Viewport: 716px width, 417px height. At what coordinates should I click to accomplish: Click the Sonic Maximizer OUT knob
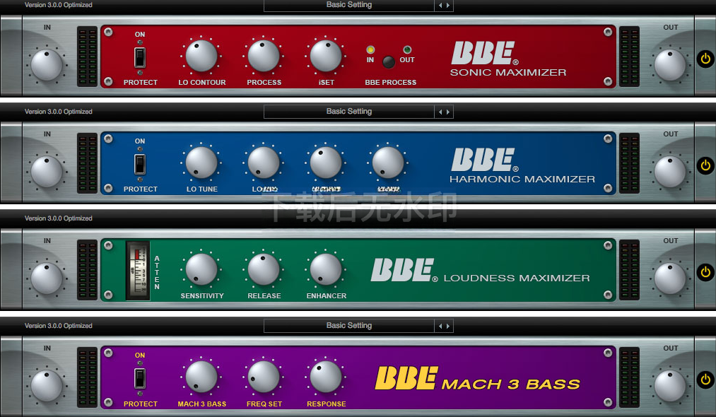pos(670,65)
